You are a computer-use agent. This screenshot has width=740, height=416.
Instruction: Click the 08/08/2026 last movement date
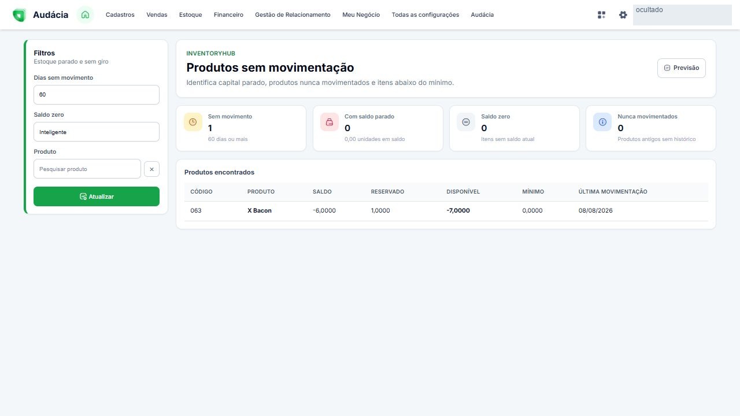click(x=595, y=211)
